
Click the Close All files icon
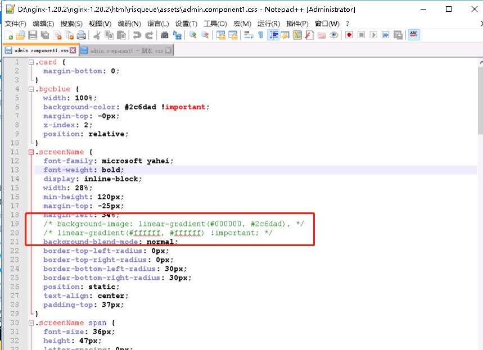pos(70,35)
